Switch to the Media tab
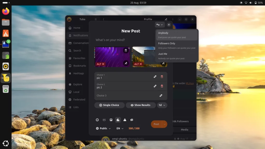The width and height of the screenshot is (265, 149). 185,130
